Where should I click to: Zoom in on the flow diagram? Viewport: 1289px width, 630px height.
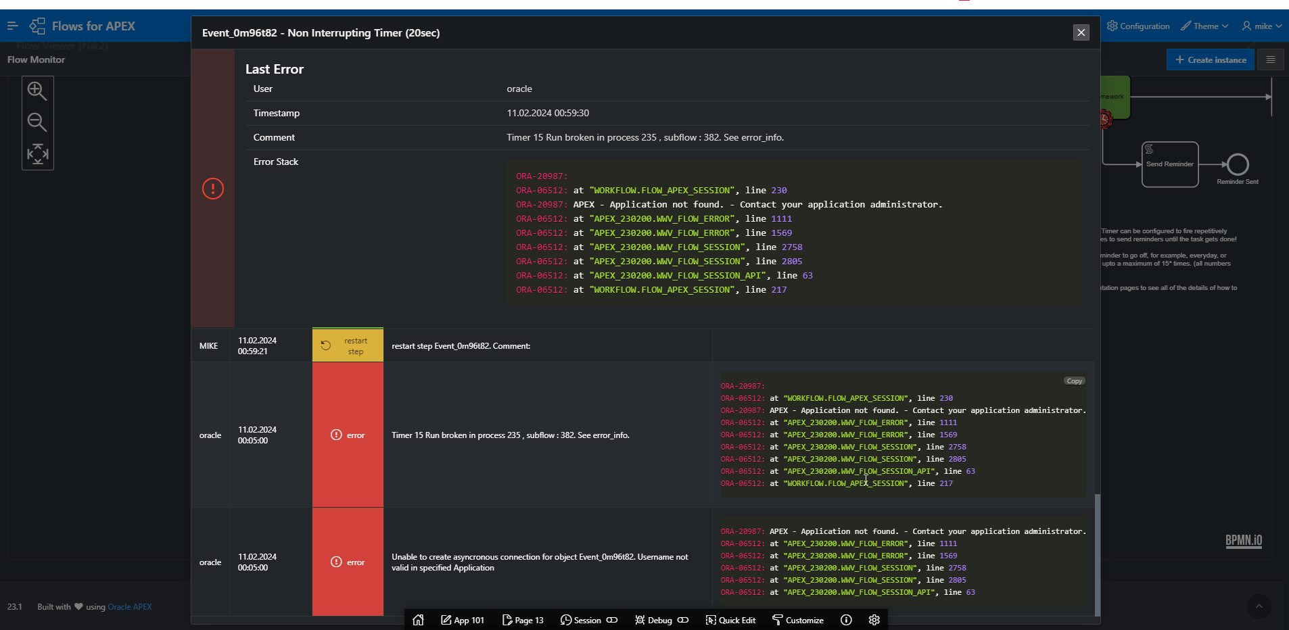(37, 91)
